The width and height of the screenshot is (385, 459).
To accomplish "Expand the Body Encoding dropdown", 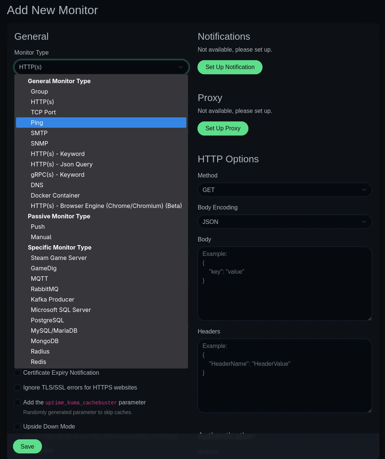I will [x=284, y=222].
